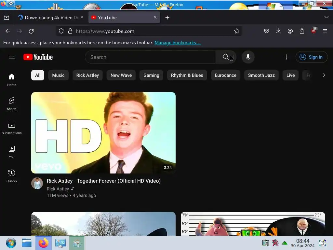Screen dimensions: 333x250
Task: Close the YouTube tab
Action: coord(155,18)
